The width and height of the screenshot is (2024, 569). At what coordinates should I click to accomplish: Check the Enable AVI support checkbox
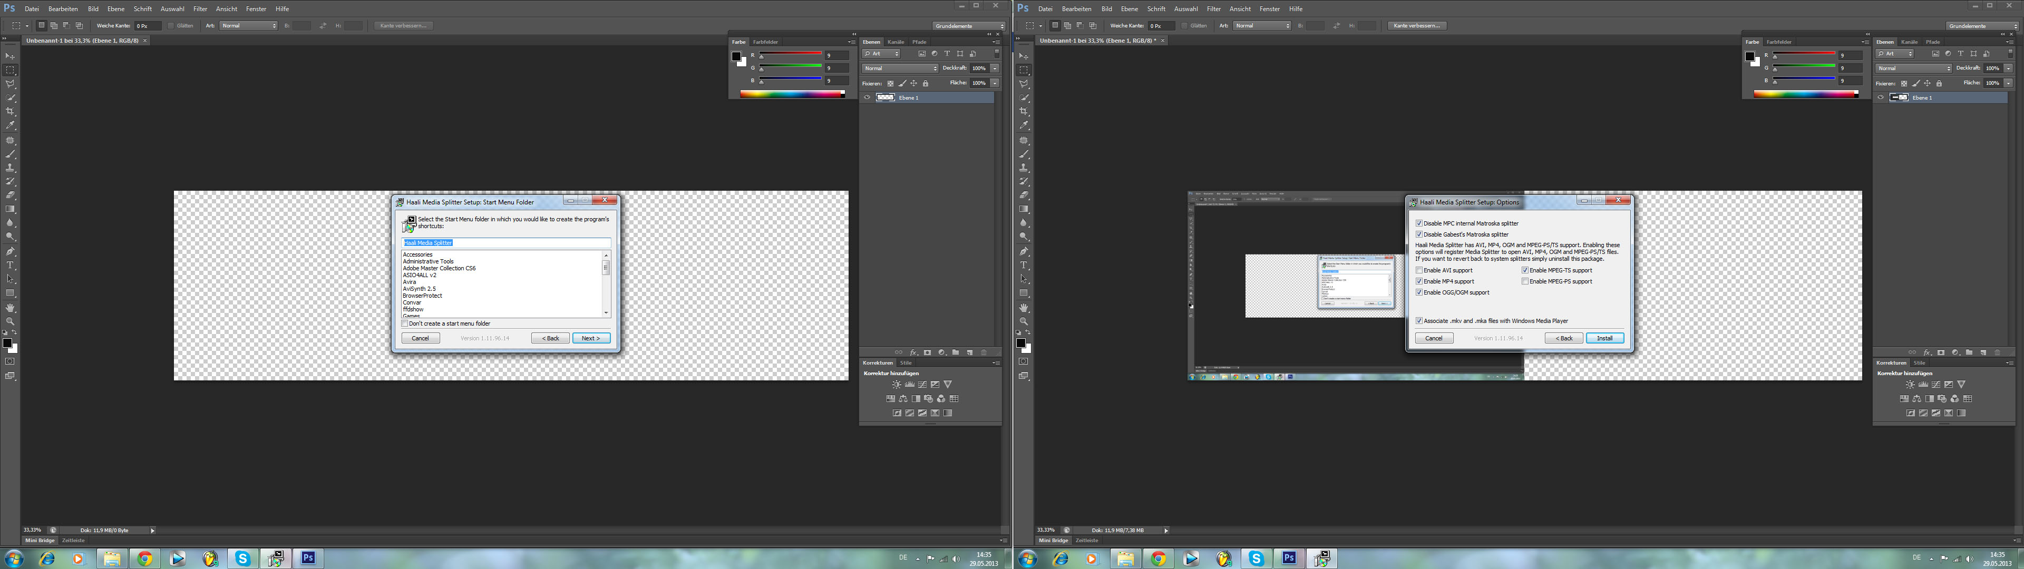[x=1419, y=270]
